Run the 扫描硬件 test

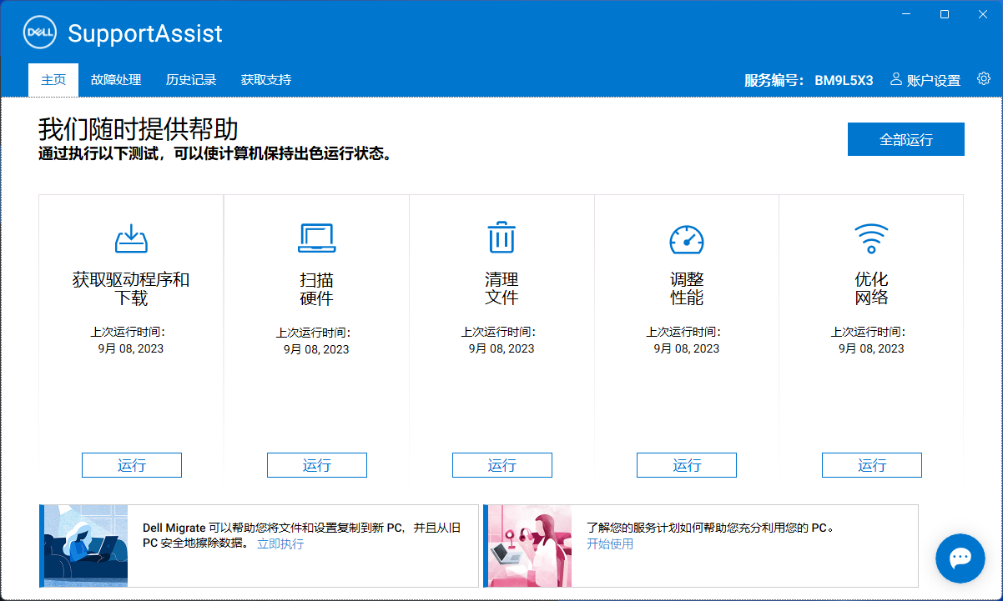pos(317,465)
